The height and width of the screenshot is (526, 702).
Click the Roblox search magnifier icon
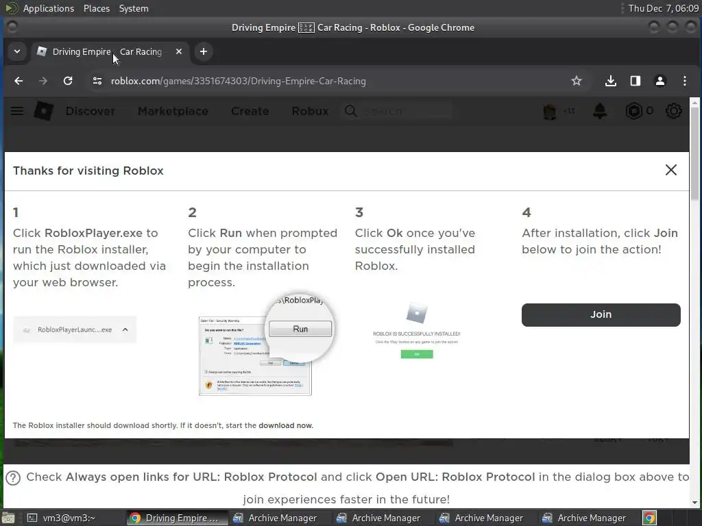(x=351, y=111)
